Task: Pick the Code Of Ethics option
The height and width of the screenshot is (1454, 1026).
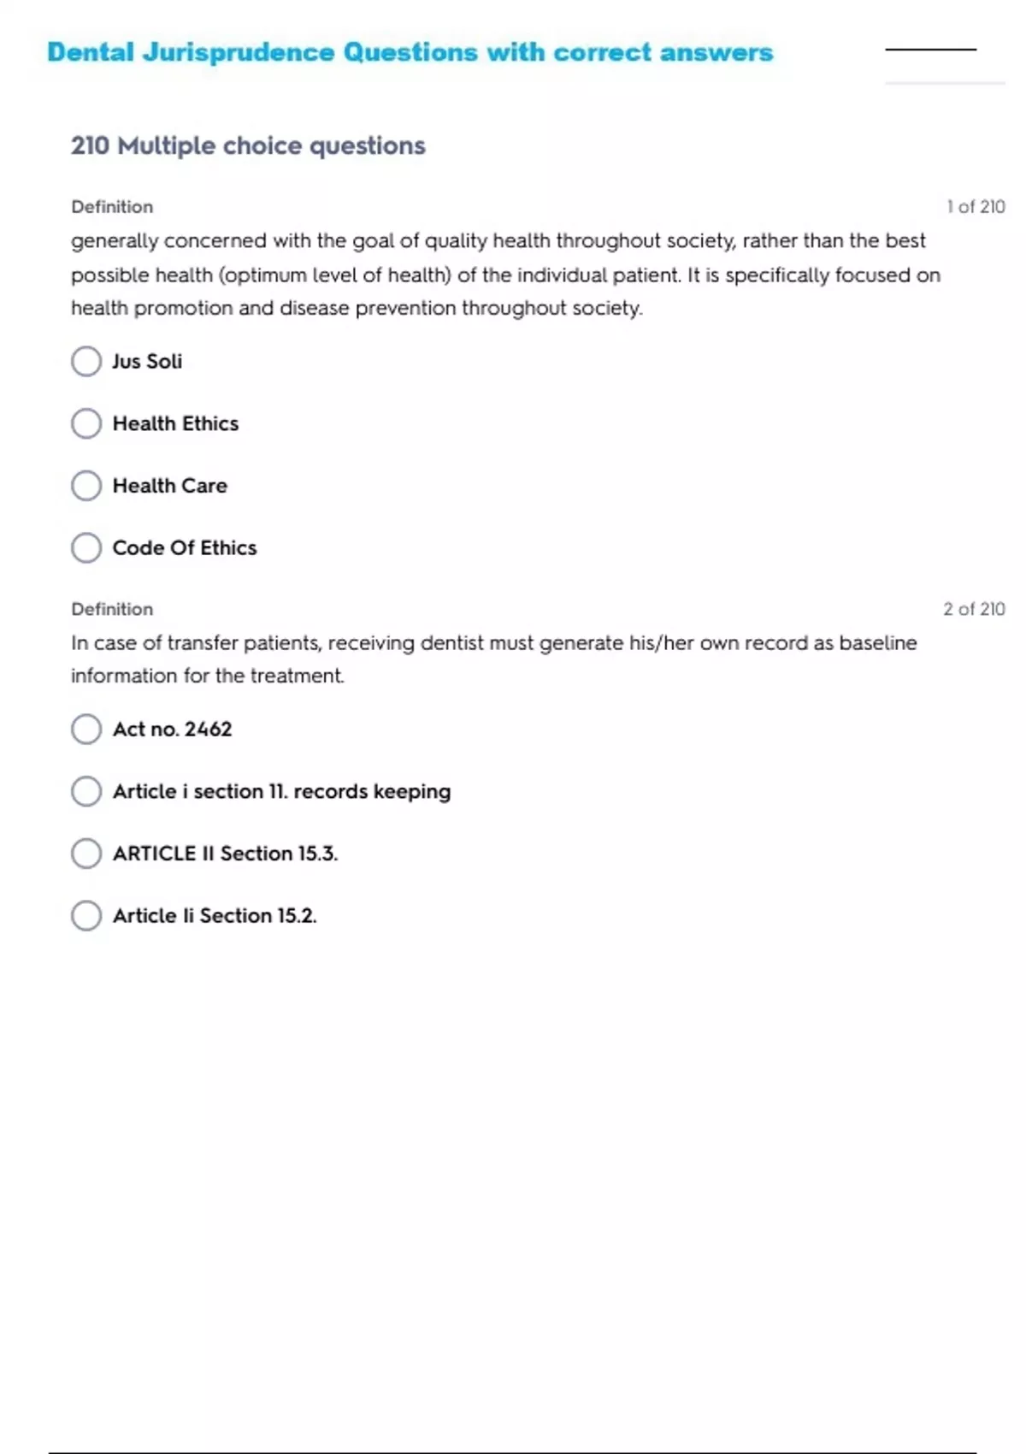Action: (86, 547)
